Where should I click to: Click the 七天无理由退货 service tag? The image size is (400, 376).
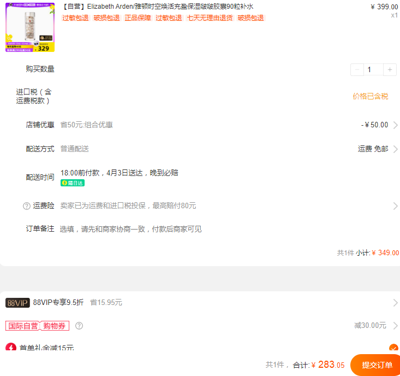pos(210,18)
